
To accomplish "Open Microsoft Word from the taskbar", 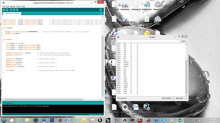I will pyautogui.click(x=68, y=120).
